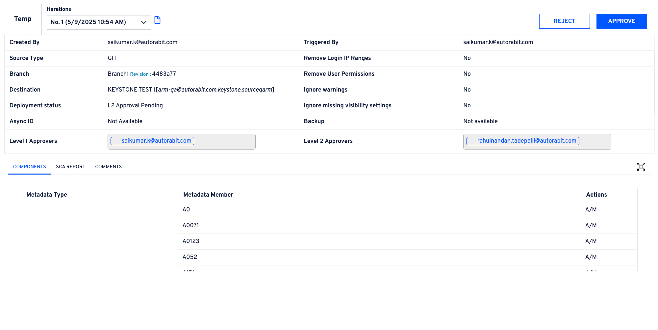
Task: Click the Metadata Member column header
Action: tap(208, 195)
